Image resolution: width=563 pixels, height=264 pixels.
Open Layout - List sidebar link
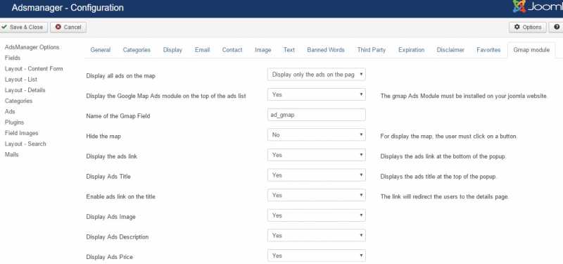pos(21,80)
